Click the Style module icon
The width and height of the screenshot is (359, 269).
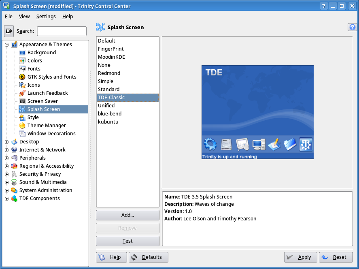[x=22, y=117]
